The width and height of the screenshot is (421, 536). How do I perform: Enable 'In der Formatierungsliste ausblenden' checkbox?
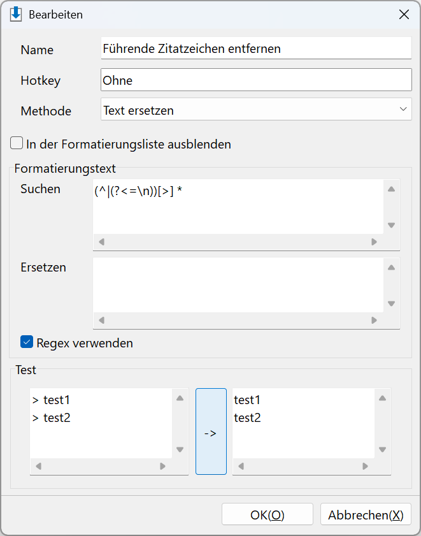[x=17, y=143]
